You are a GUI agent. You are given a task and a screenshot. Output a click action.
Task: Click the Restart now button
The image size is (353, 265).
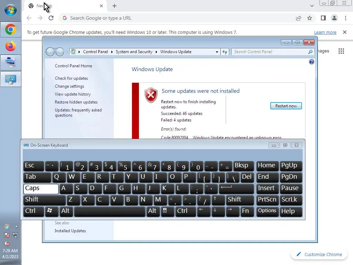pos(286,106)
